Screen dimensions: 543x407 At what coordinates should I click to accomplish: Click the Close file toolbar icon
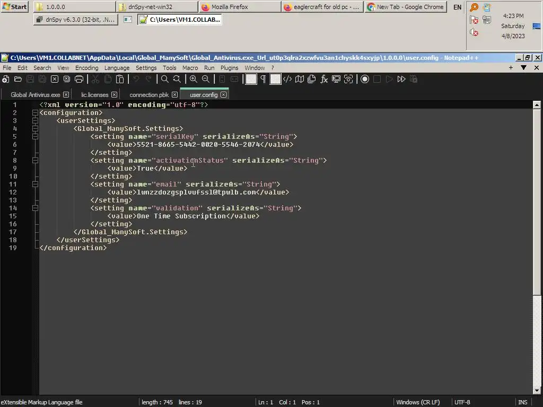(55, 79)
